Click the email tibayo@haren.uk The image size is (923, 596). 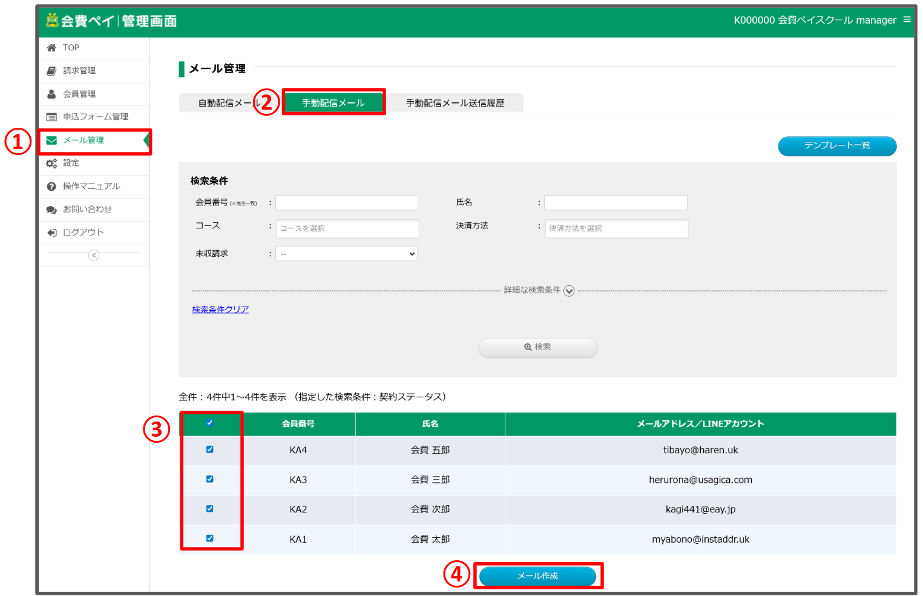tap(700, 450)
